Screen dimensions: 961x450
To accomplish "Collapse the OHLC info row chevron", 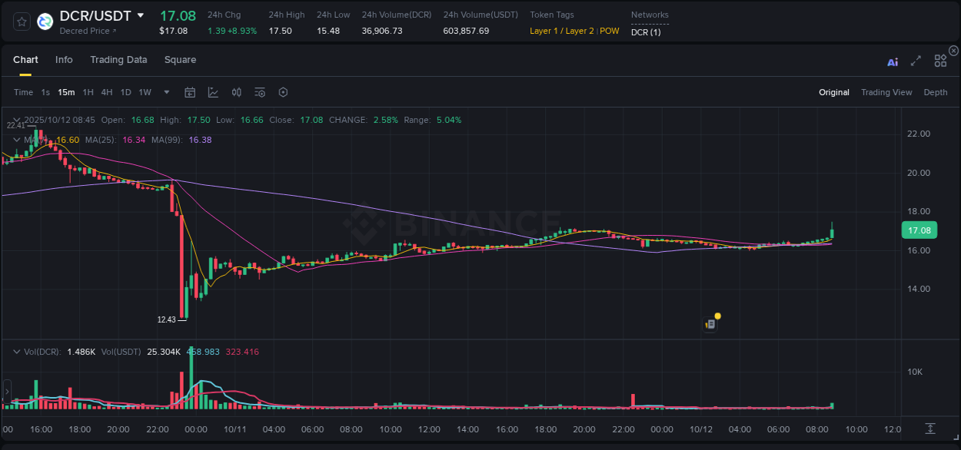I will pos(16,120).
